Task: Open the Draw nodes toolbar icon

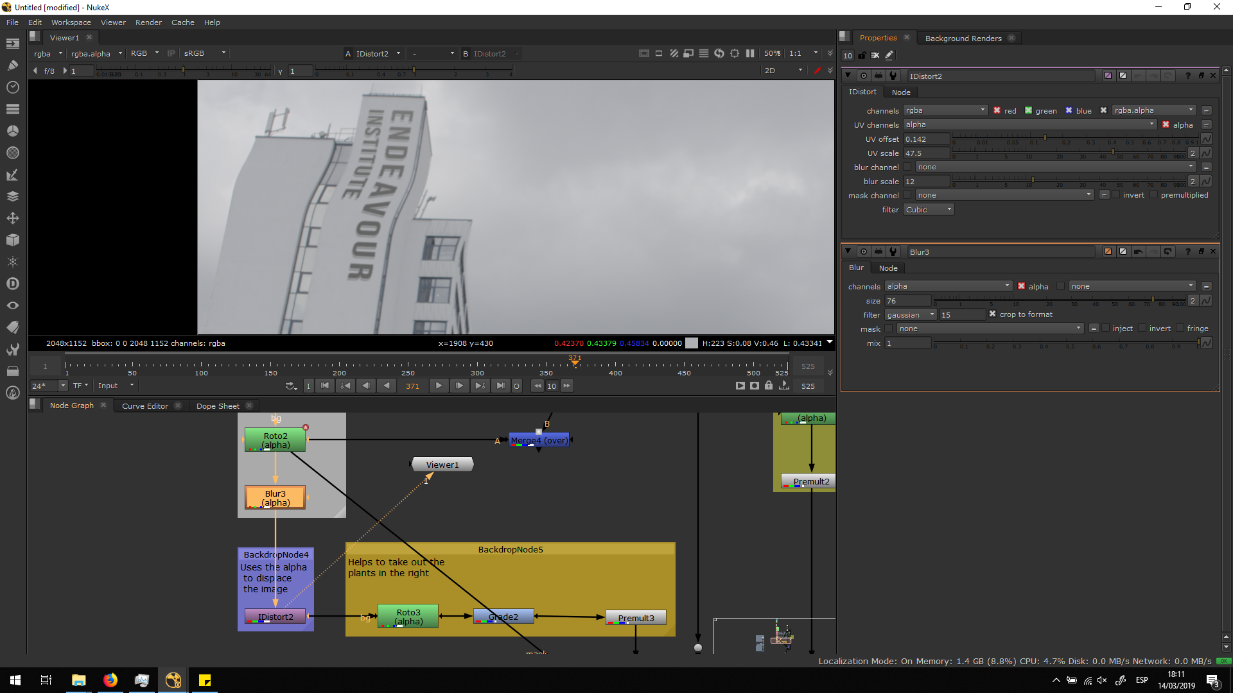Action: click(x=12, y=65)
